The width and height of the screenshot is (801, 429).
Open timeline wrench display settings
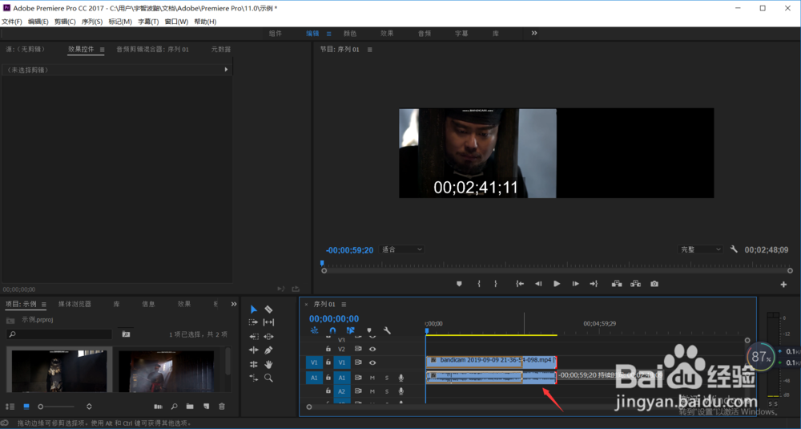(x=387, y=331)
